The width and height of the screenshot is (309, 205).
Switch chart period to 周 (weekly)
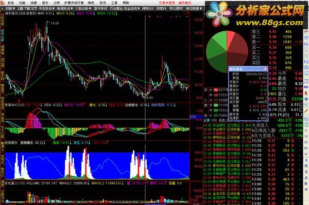(306, 166)
